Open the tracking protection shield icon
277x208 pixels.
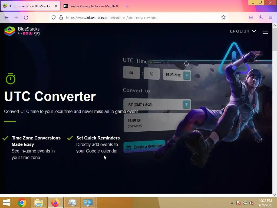click(54, 18)
